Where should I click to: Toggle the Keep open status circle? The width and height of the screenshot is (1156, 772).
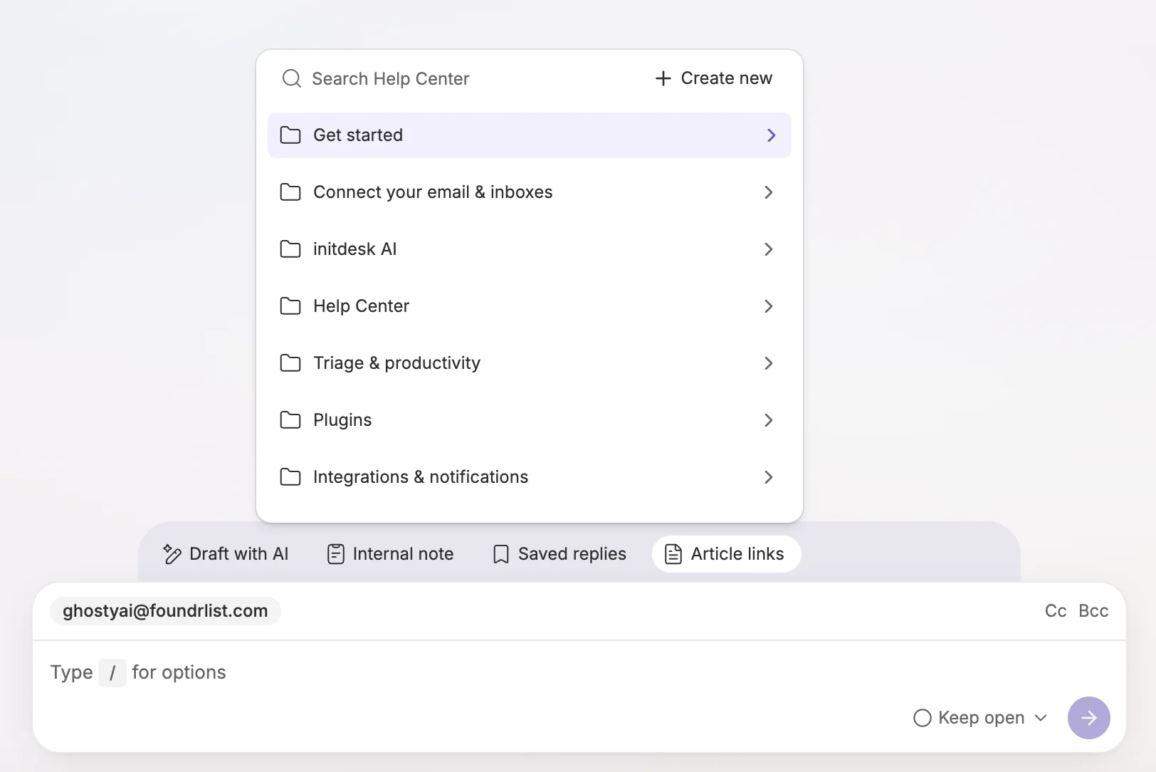pos(923,718)
